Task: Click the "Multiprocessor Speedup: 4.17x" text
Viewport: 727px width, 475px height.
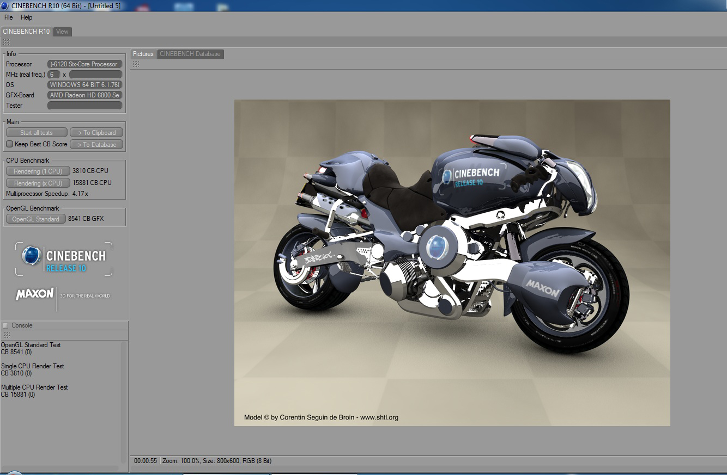Action: 47,194
